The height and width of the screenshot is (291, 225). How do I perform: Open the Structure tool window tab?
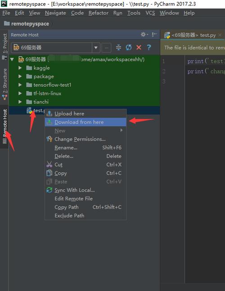click(x=4, y=84)
